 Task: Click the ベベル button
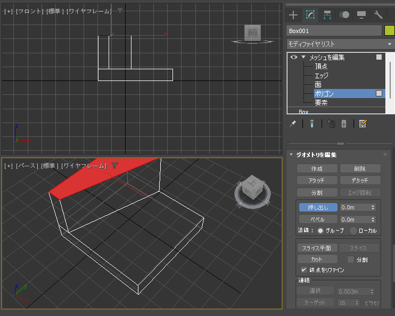[318, 220]
